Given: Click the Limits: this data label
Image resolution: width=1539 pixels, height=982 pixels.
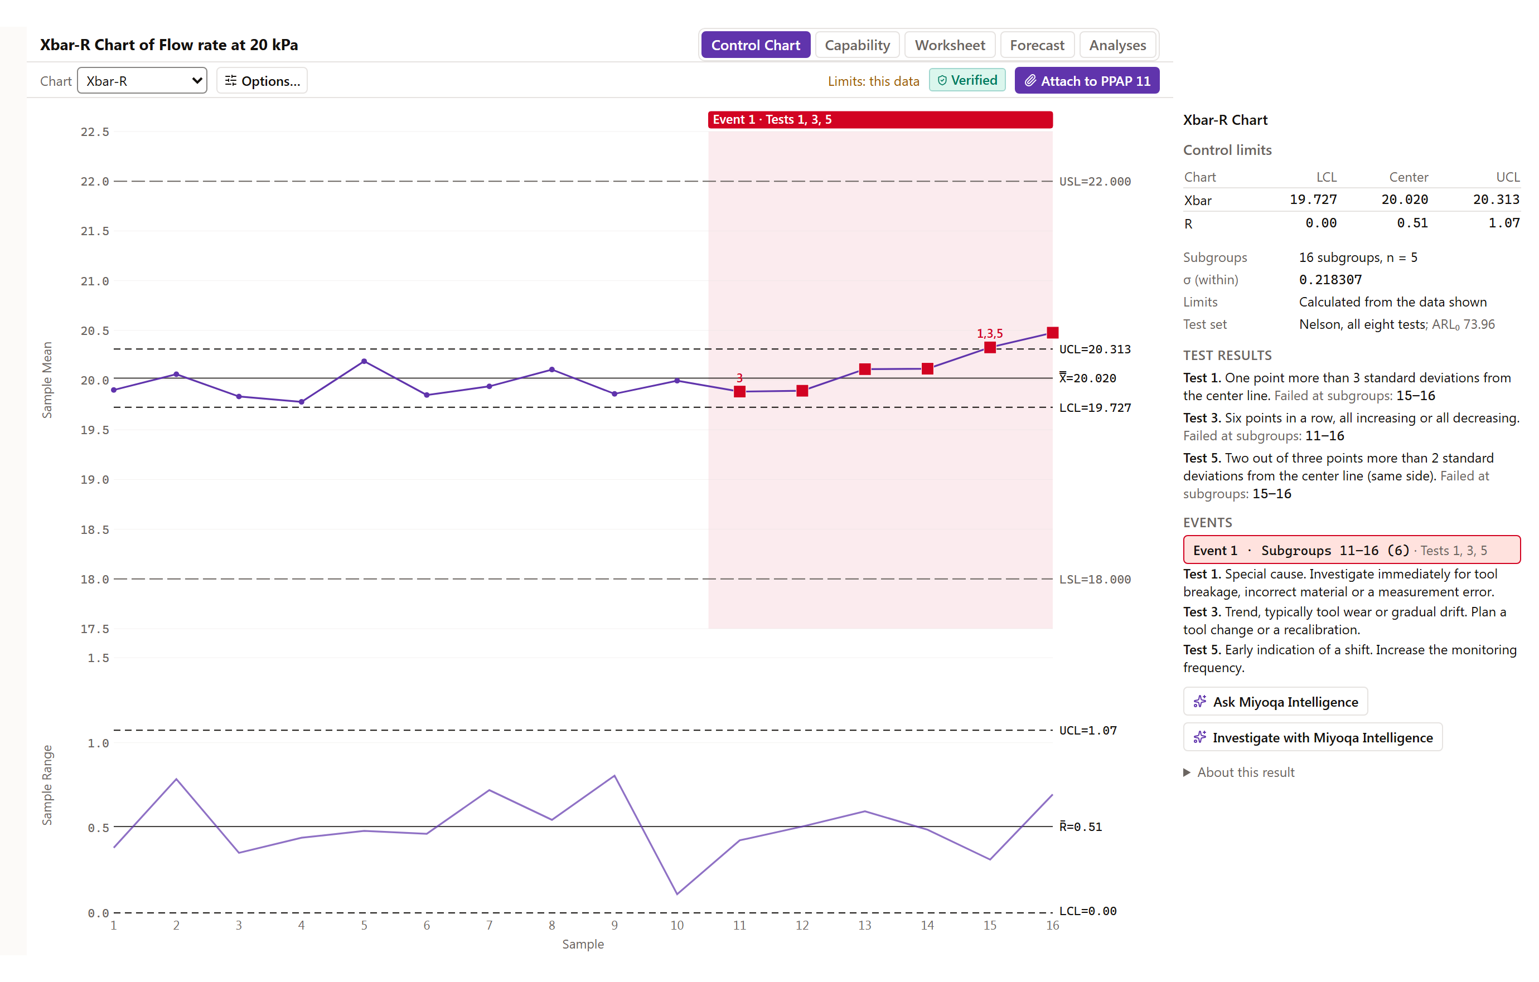Looking at the screenshot, I should (x=873, y=81).
